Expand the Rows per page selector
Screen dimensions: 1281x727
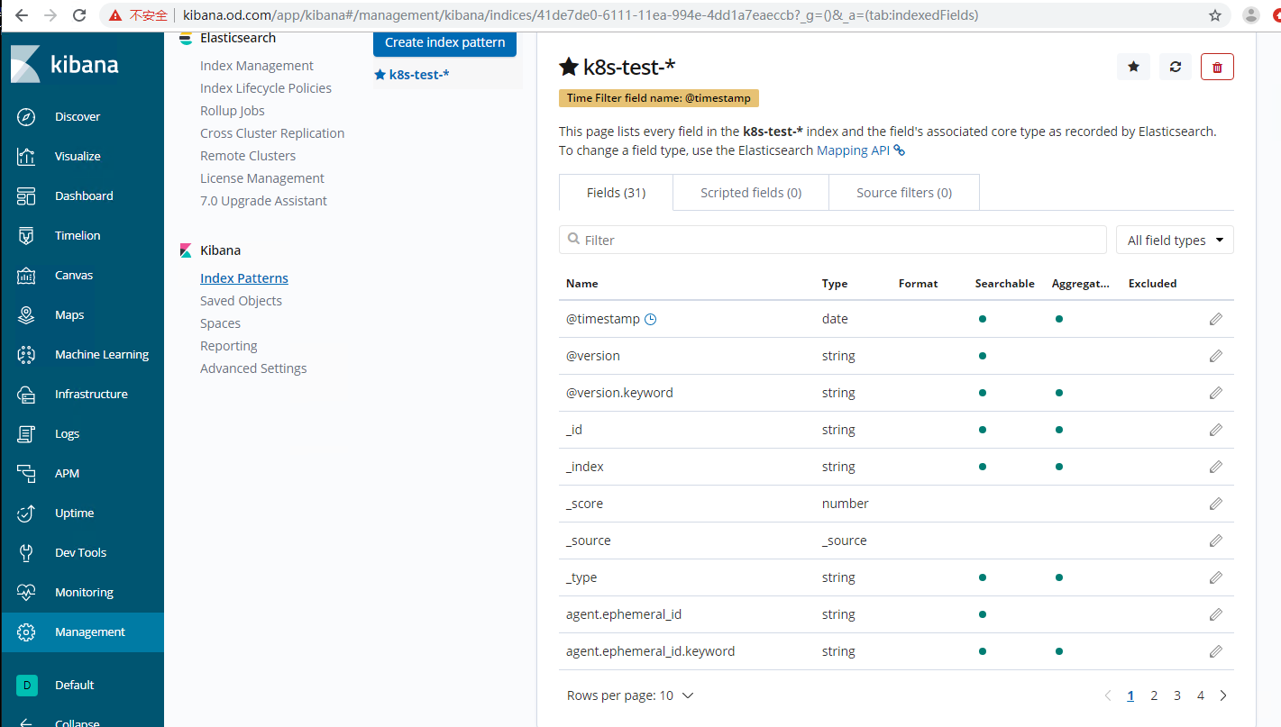pos(630,695)
